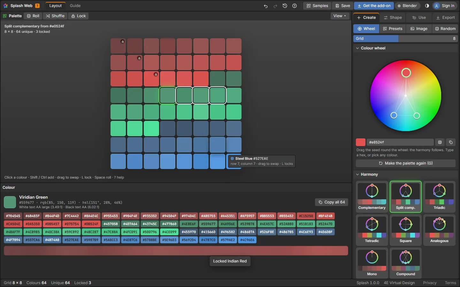Toggle the Lock button in palette toolbar
Image resolution: width=460 pixels, height=287 pixels.
[79, 16]
